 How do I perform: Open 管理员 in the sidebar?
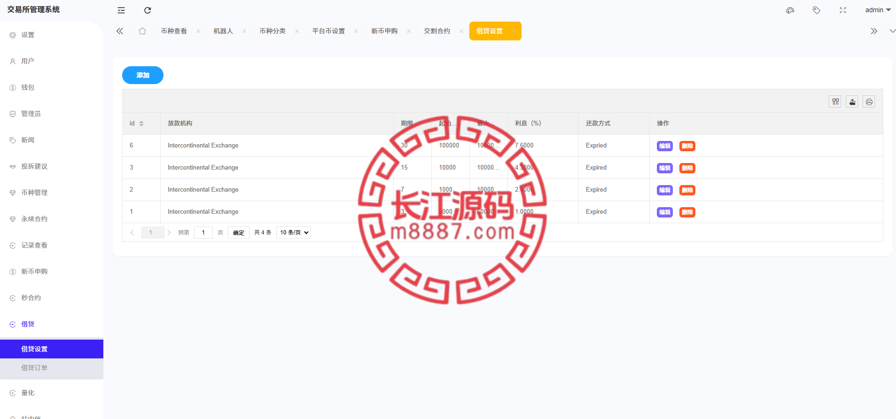point(52,114)
